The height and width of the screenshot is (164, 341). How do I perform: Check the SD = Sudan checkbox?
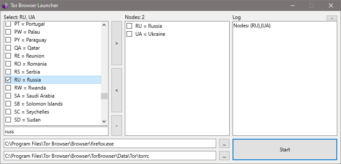(8, 120)
